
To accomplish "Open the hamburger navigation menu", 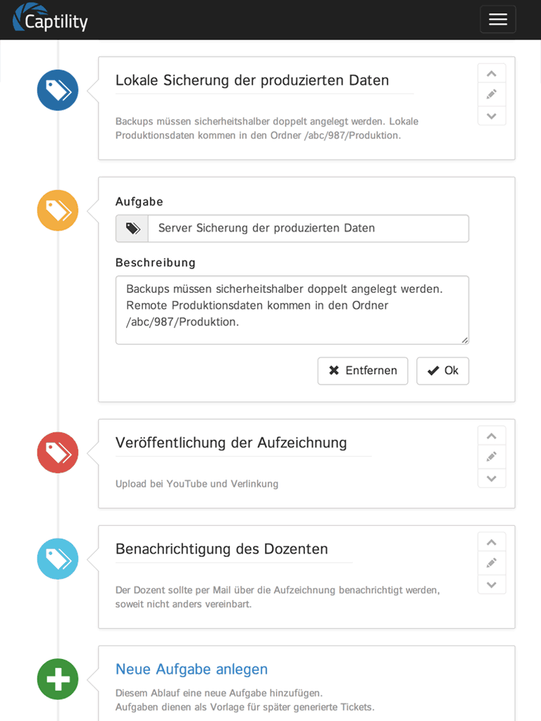I will [498, 20].
